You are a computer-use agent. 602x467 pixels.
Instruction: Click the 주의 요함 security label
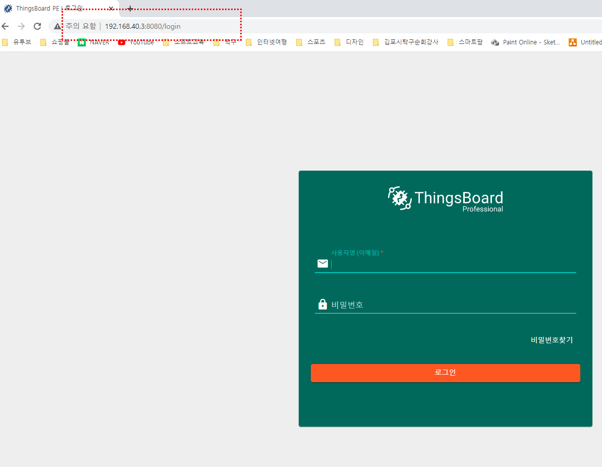(81, 26)
